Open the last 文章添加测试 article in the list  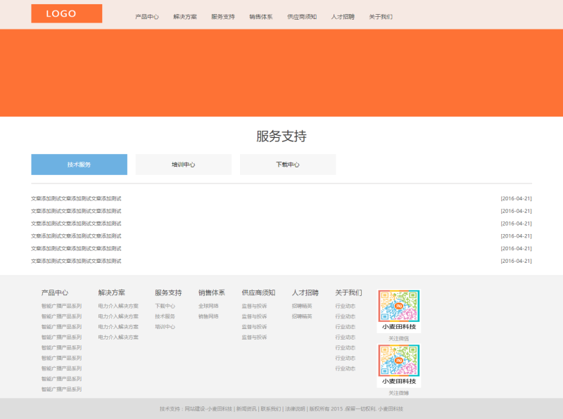[x=76, y=261]
